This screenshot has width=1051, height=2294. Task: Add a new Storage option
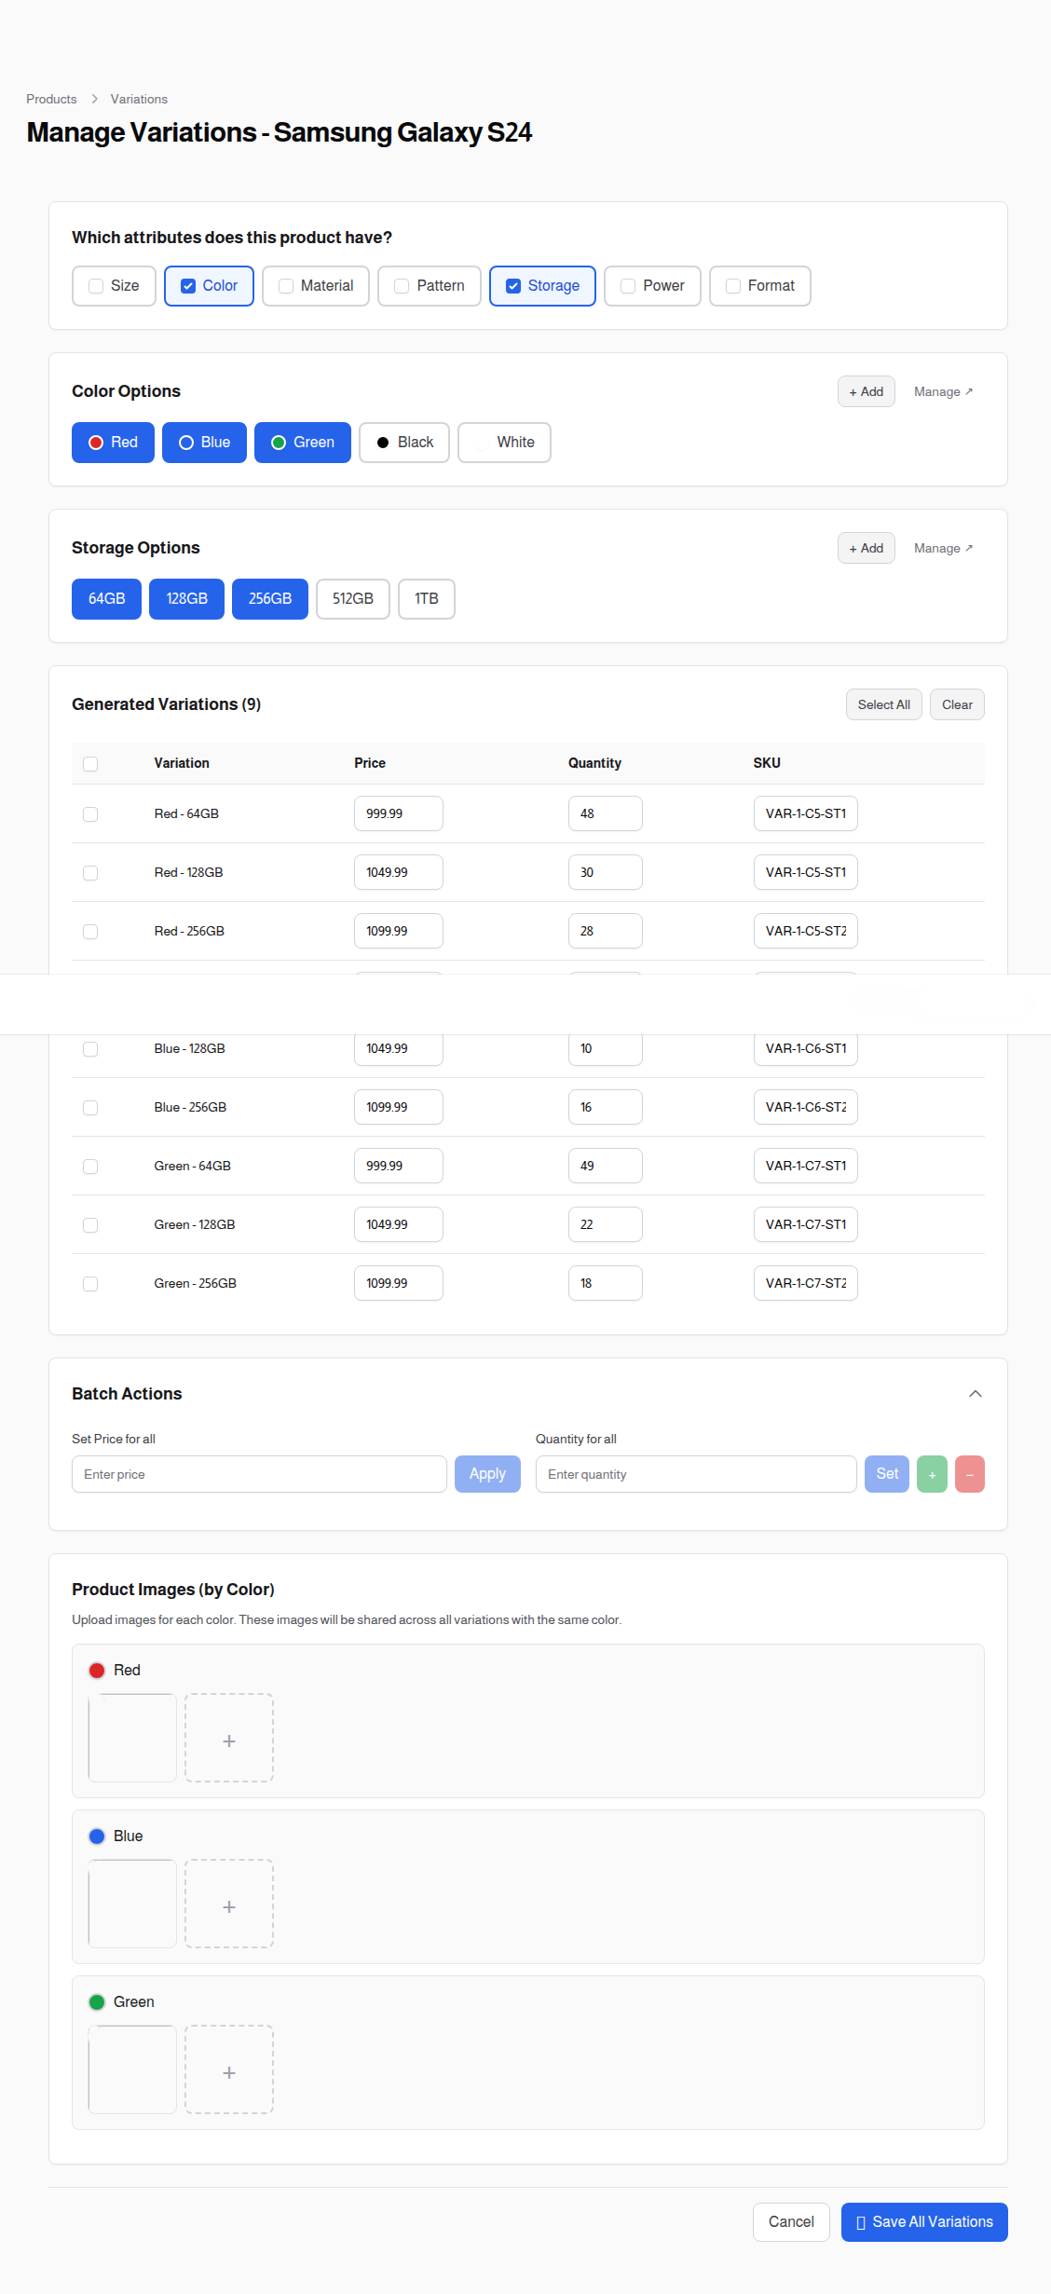coord(867,548)
